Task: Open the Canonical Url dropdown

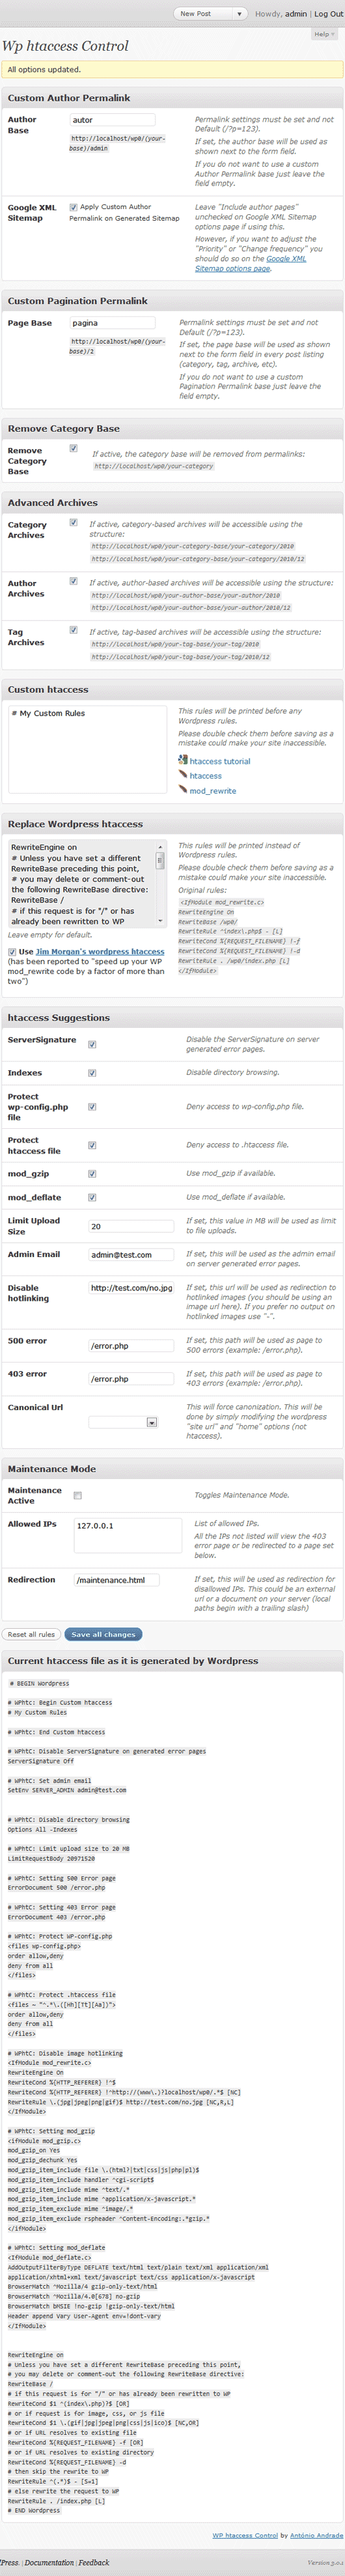Action: point(124,1421)
